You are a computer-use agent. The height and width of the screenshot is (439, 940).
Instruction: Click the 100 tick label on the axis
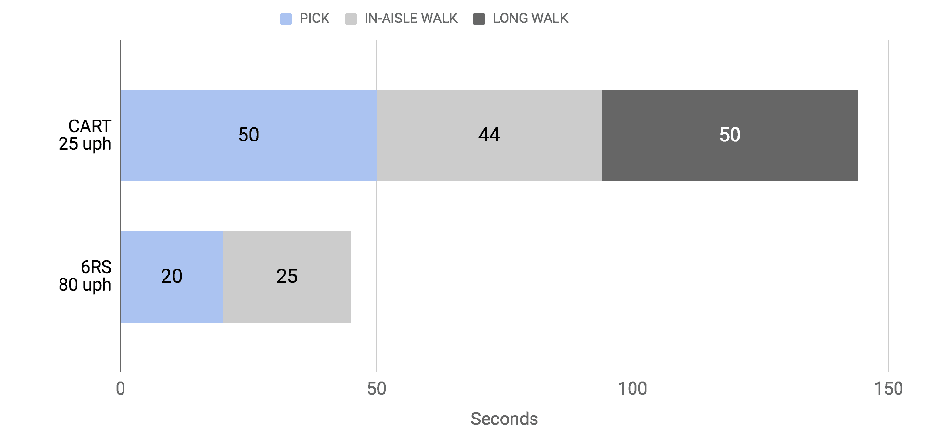coord(633,389)
